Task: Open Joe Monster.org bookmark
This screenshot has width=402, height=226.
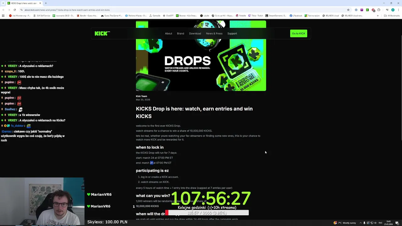Action: 19,16
